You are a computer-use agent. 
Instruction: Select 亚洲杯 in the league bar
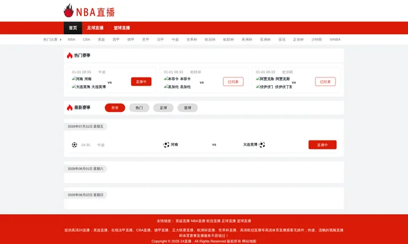[x=265, y=39]
